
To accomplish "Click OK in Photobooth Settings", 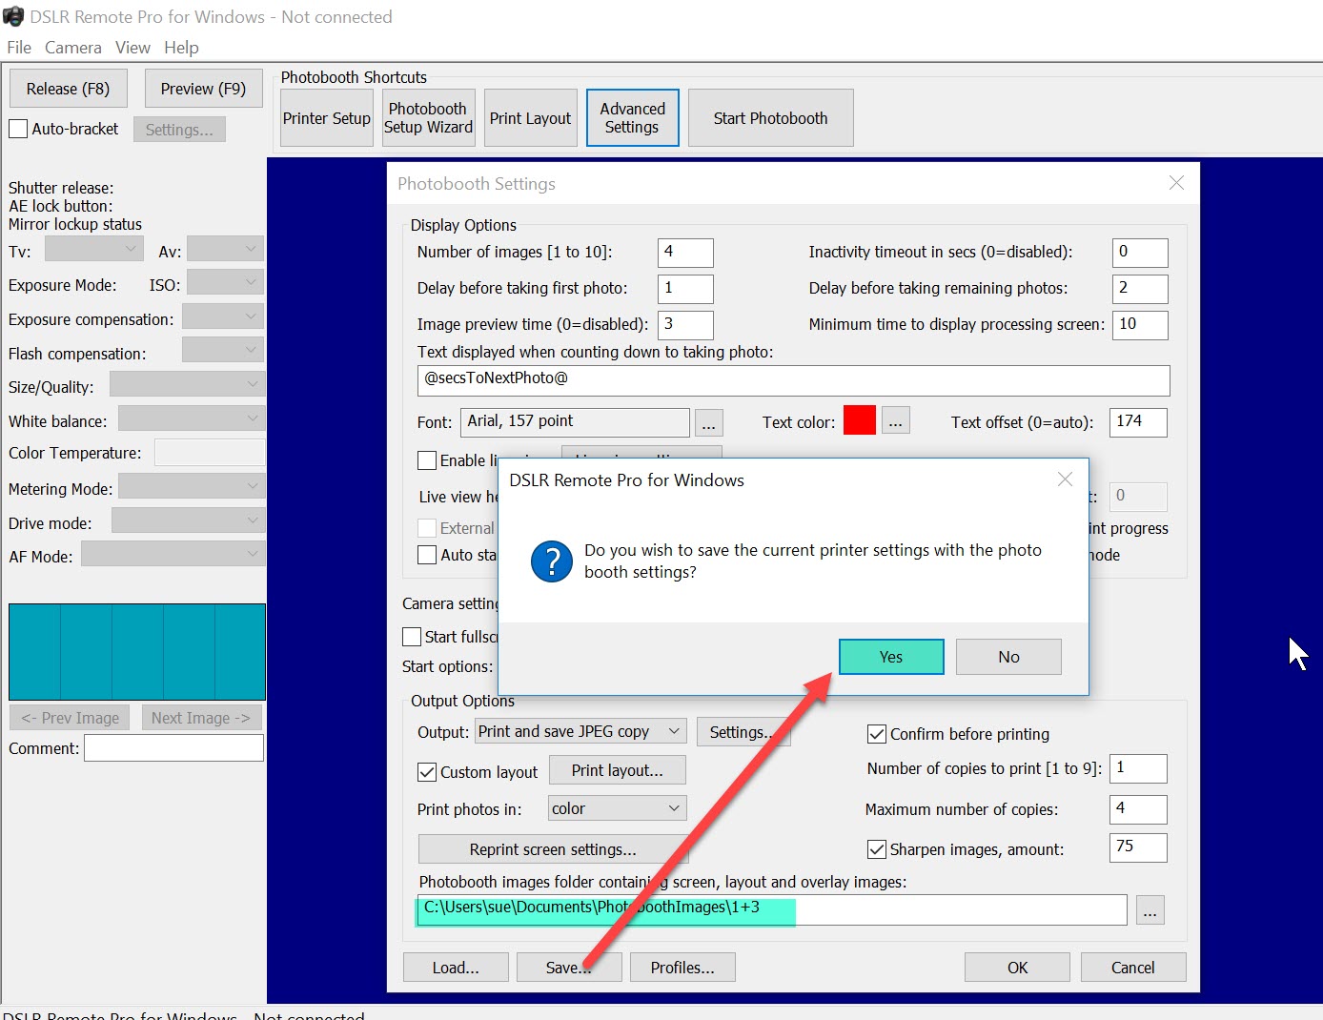I will click(x=1017, y=968).
